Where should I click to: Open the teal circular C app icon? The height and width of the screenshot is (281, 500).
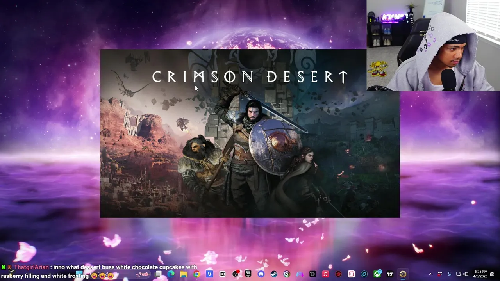tap(364, 274)
